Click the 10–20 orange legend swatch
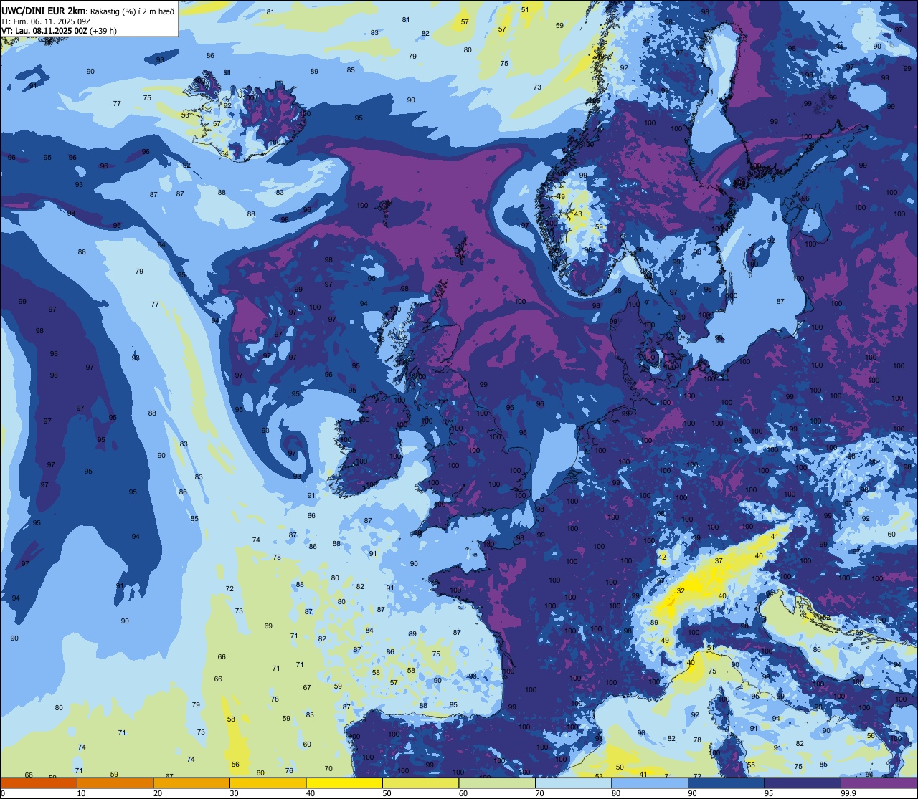918x799 pixels. (115, 783)
